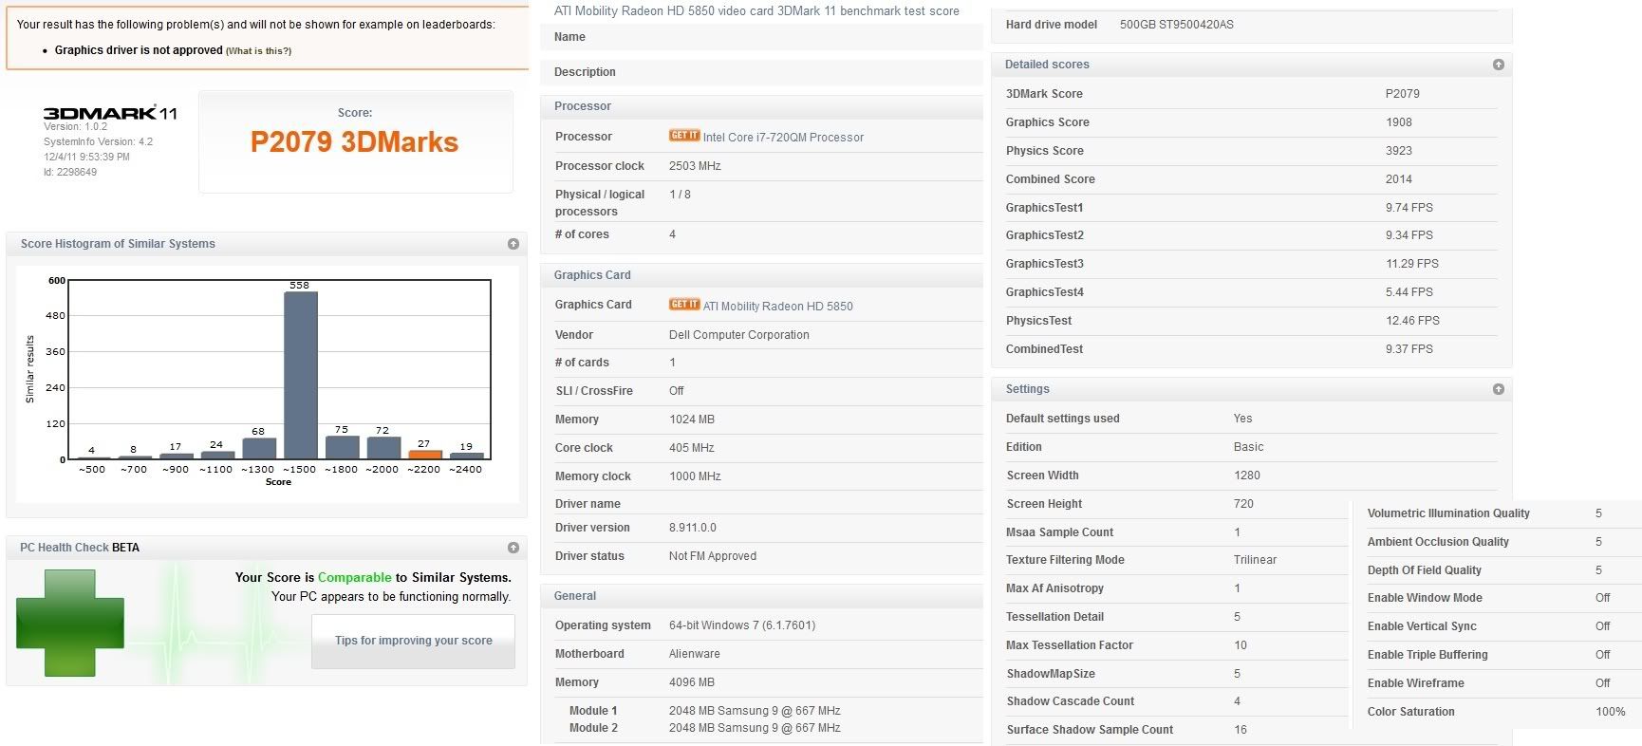Image resolution: width=1642 pixels, height=746 pixels.
Task: Click the orange histogram bar at ~2200
Action: [424, 455]
